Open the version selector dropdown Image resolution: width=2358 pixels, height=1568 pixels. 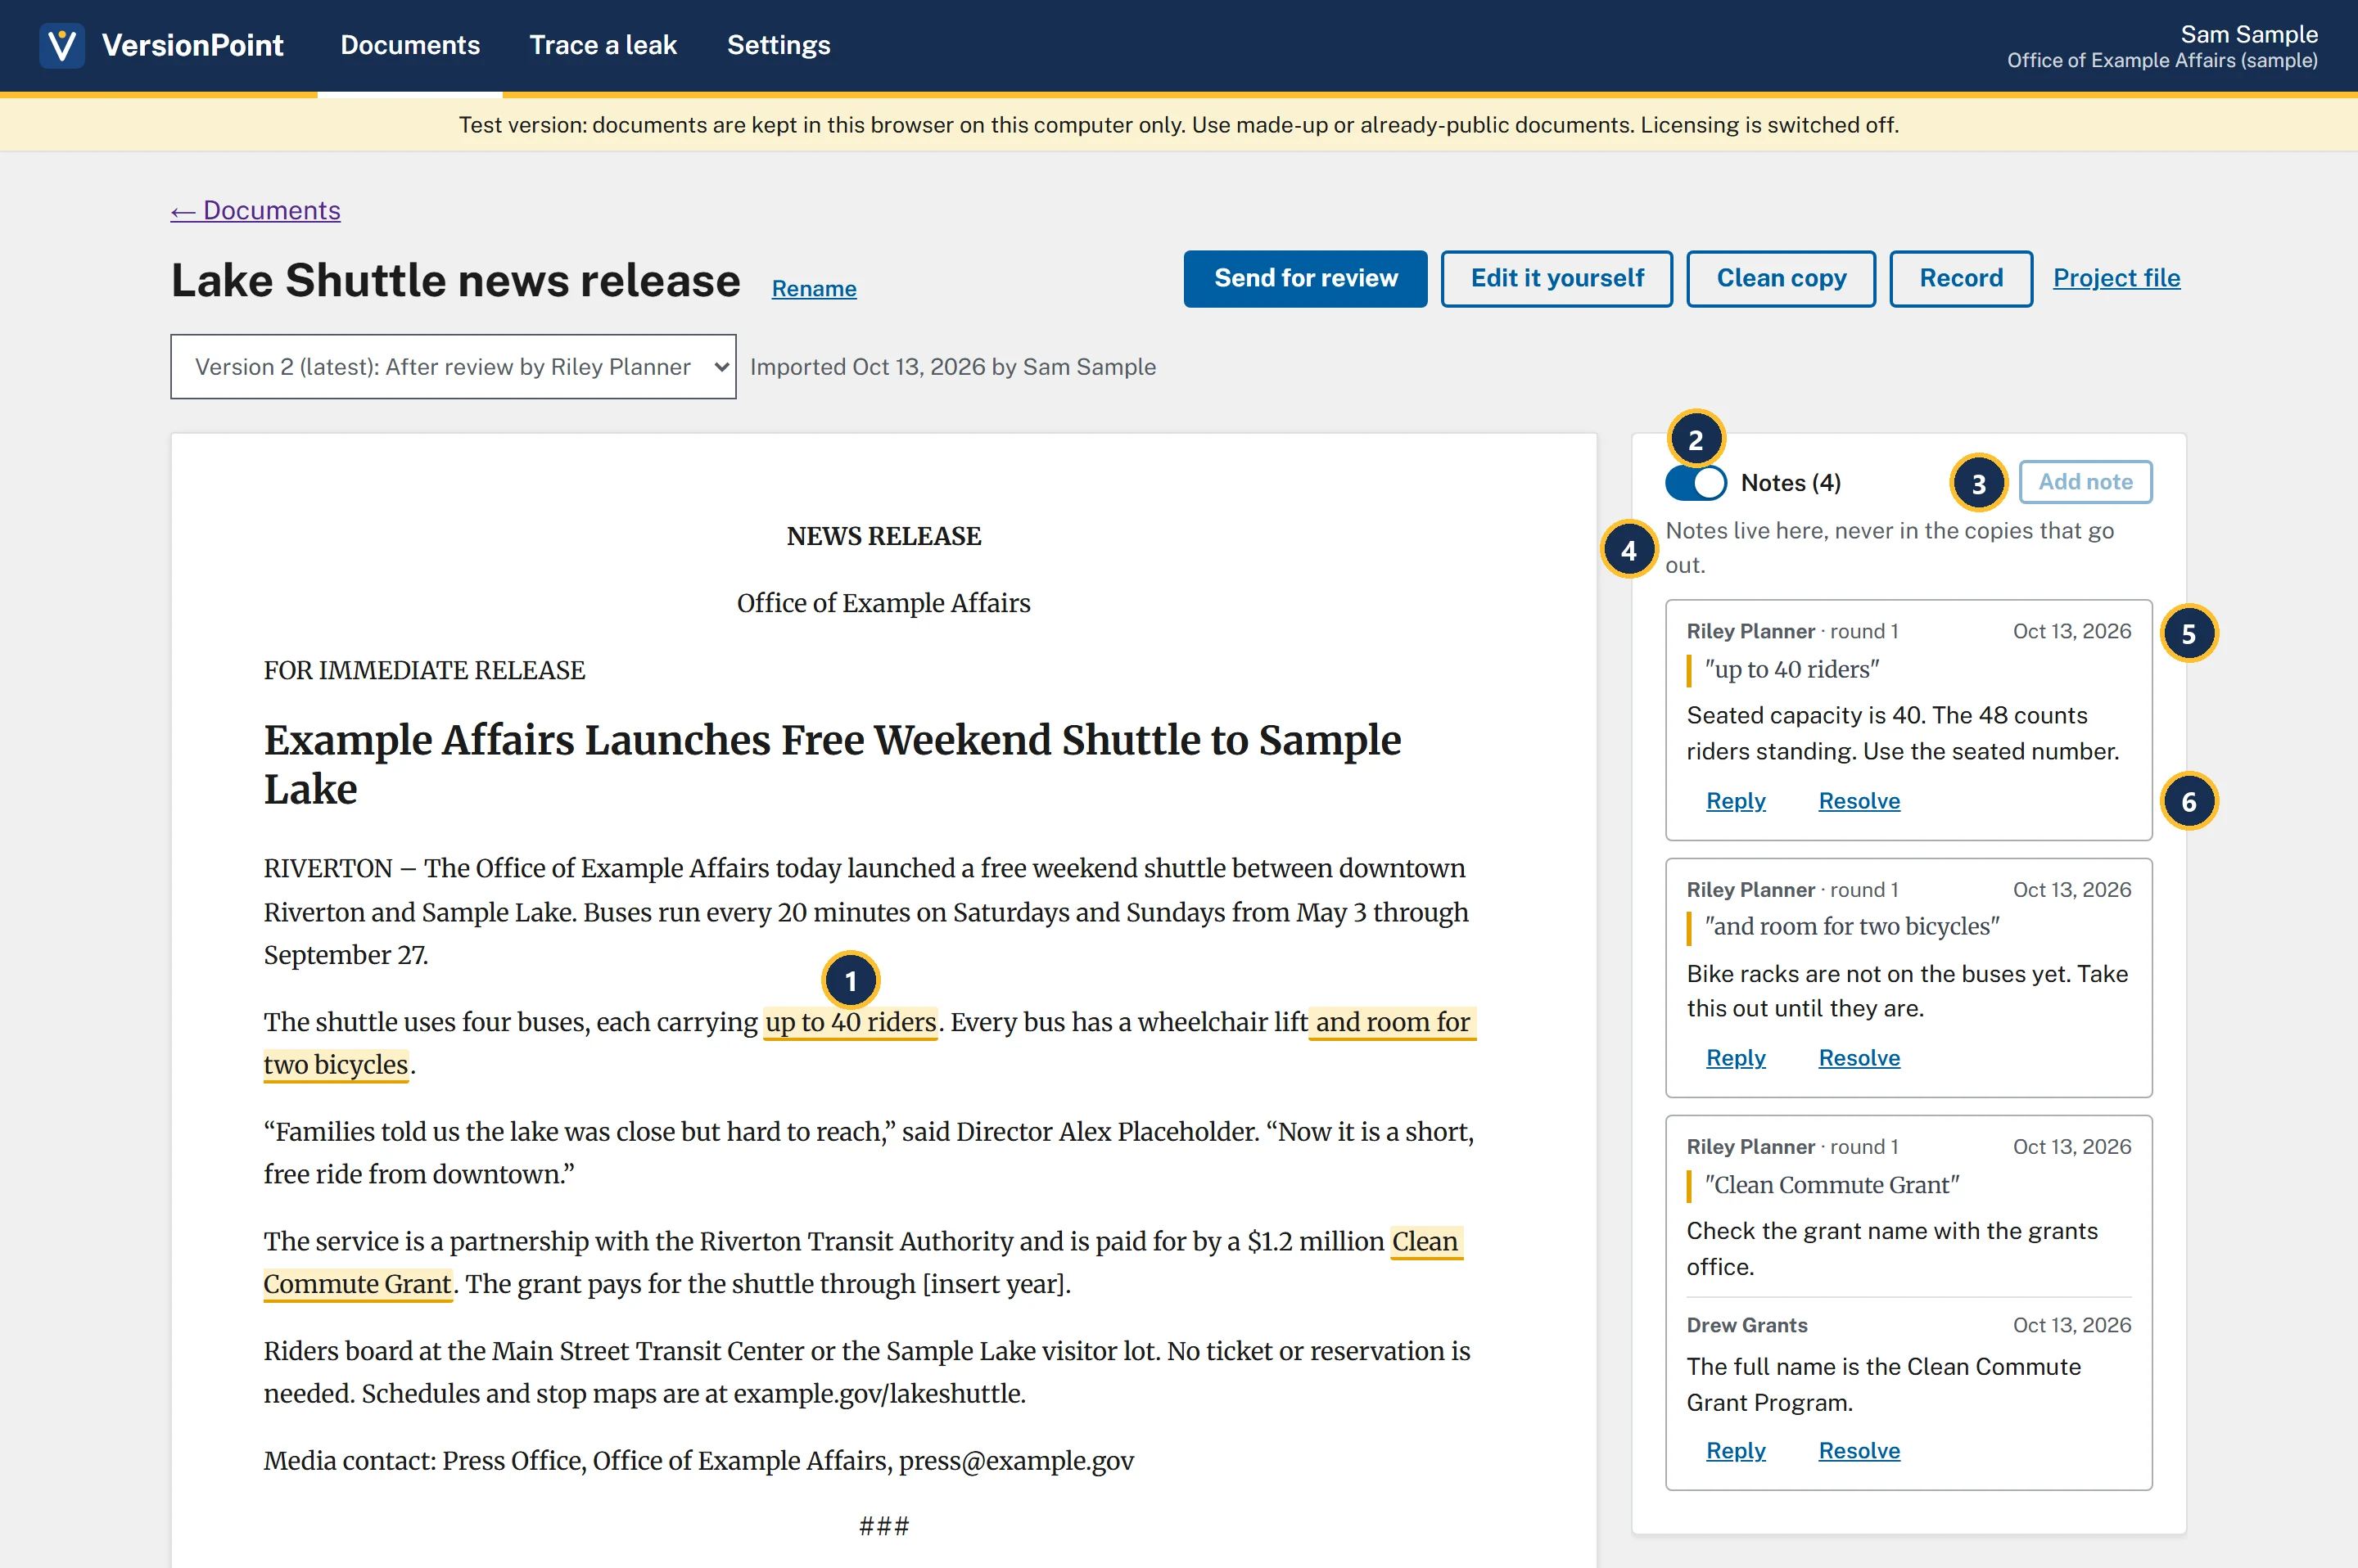pos(454,366)
